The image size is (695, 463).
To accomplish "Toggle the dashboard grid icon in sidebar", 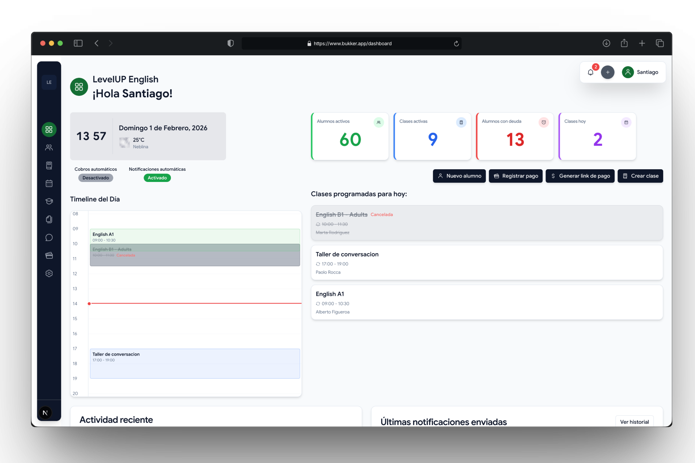I will click(49, 129).
